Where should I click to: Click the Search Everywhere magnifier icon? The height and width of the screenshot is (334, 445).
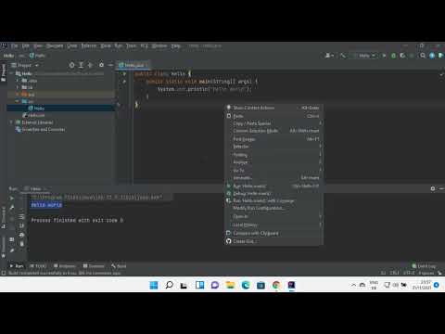423,56
